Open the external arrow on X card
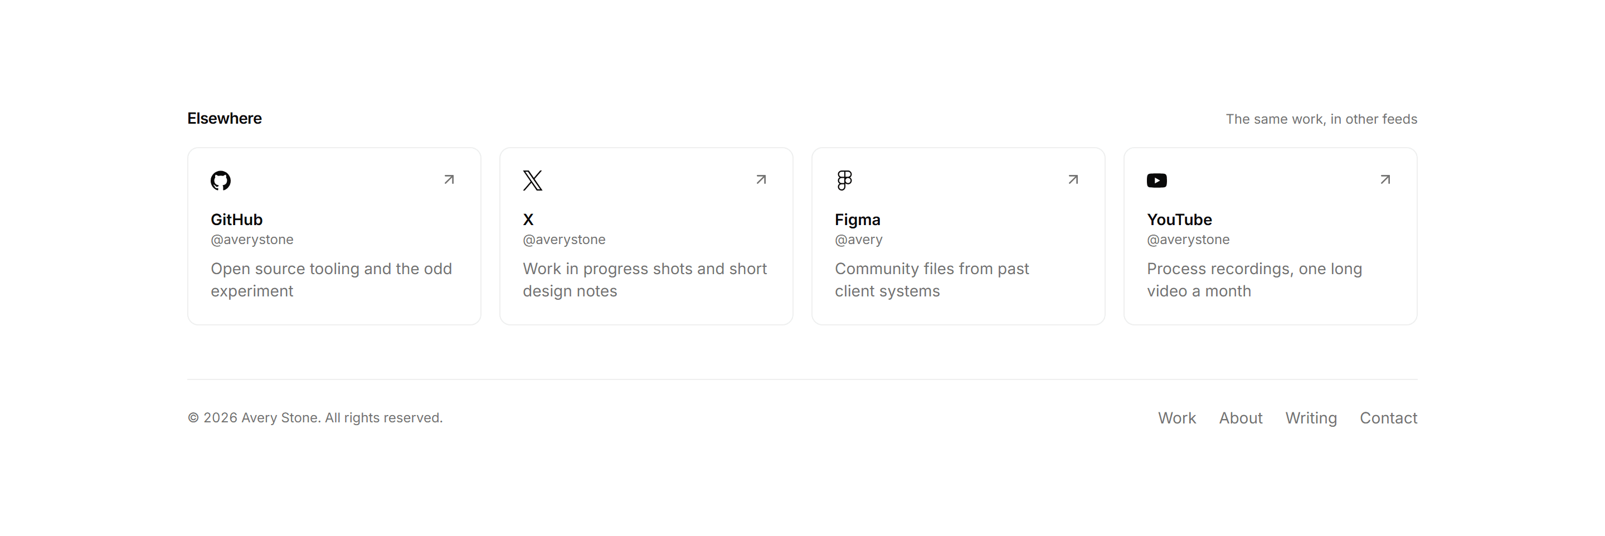 point(761,179)
